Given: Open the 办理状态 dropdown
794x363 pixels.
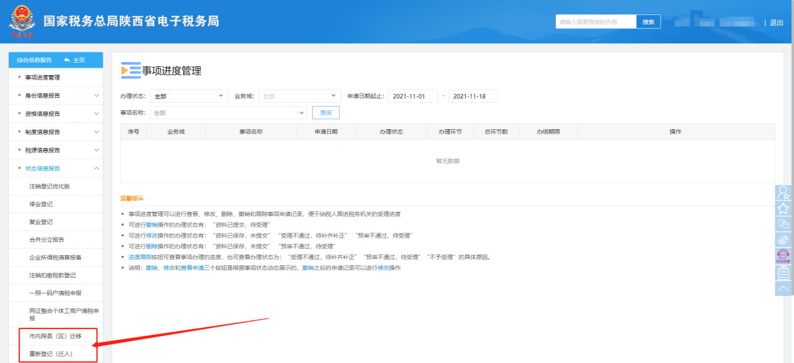Looking at the screenshot, I should pos(189,96).
